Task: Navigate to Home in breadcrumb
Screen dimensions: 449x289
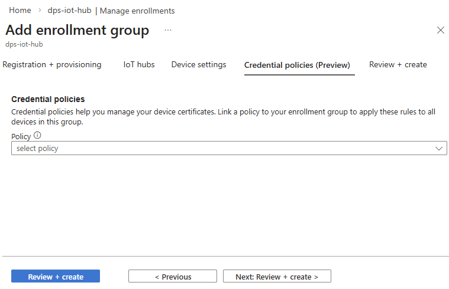Action: click(x=20, y=11)
